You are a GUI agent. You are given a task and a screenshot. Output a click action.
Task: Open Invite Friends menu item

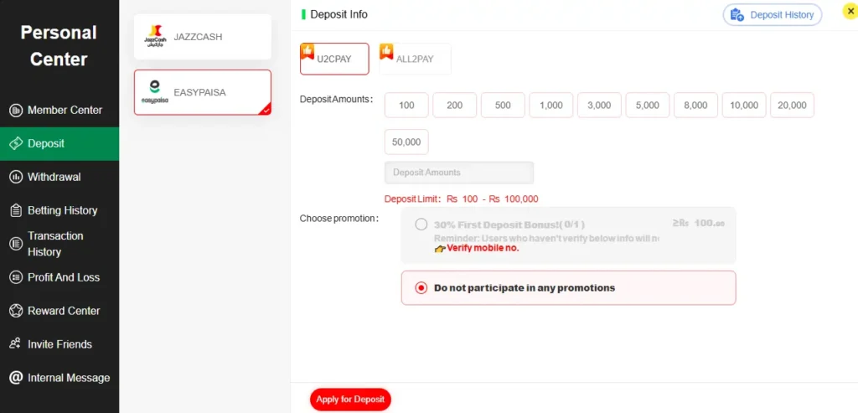(x=59, y=344)
